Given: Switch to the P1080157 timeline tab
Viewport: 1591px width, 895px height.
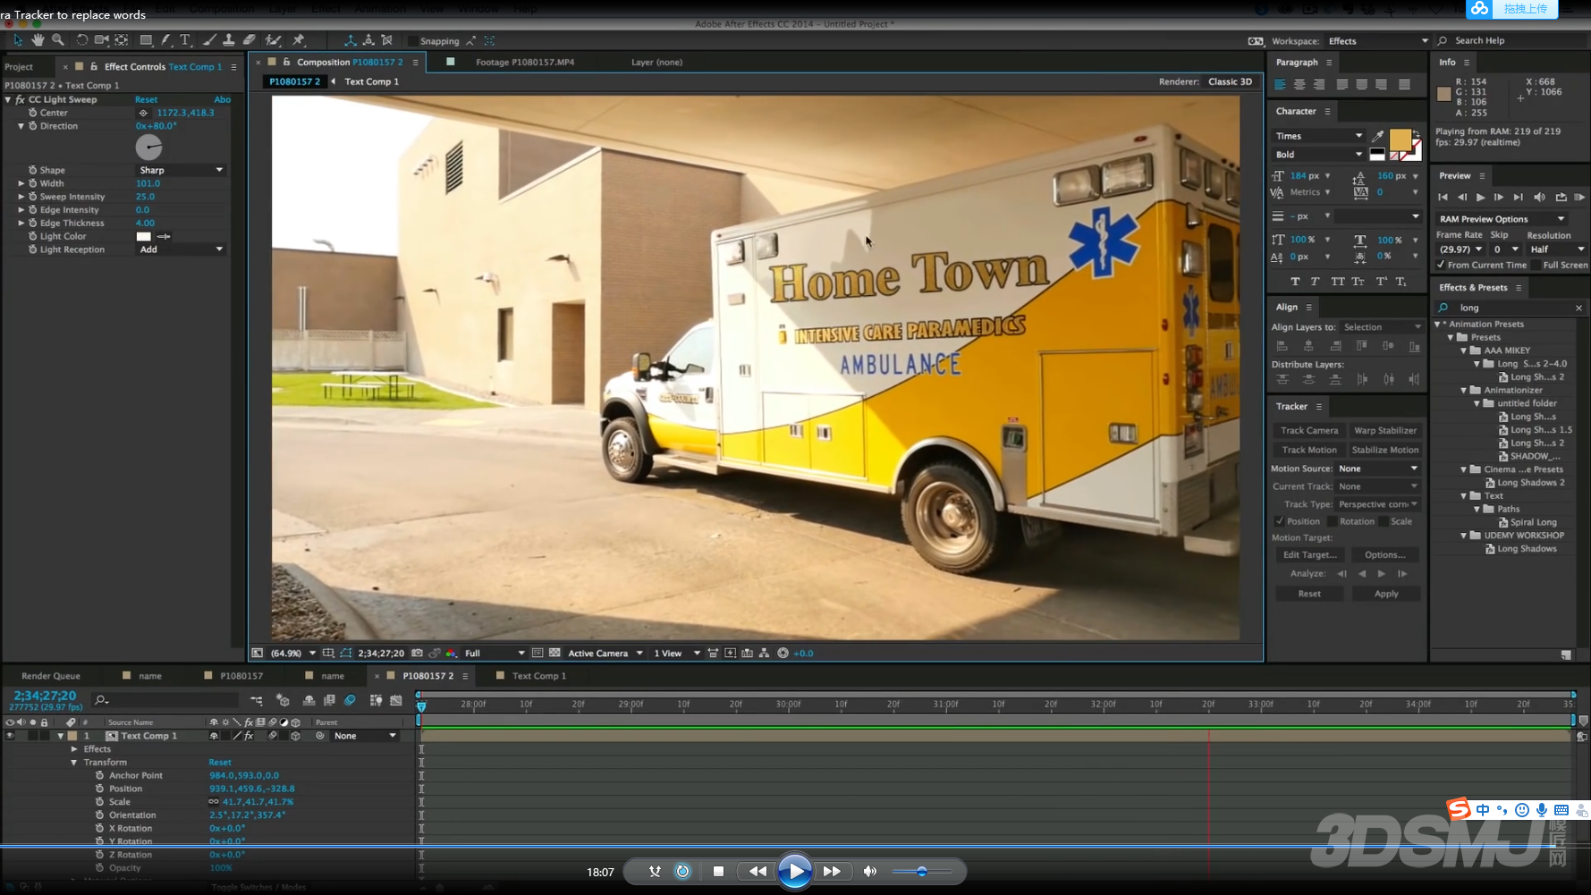Looking at the screenshot, I should [241, 676].
